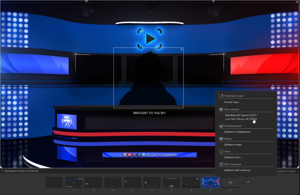This screenshot has height=195, width=300.
Task: Select empty scene slot 1
Action: 54,182
